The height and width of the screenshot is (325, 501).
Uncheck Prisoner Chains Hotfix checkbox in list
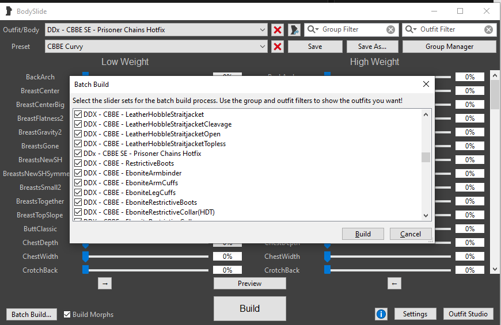(x=78, y=153)
